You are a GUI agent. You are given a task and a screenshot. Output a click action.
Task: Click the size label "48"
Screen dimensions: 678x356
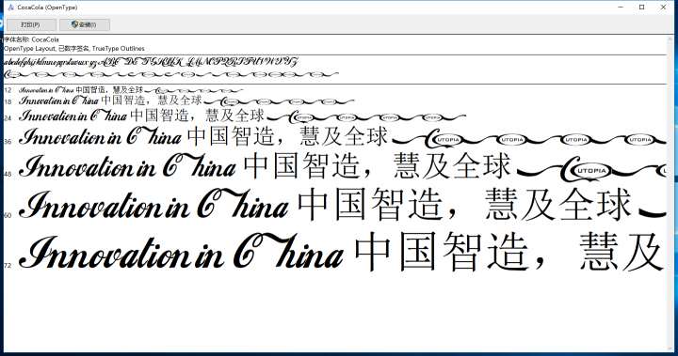(x=8, y=174)
